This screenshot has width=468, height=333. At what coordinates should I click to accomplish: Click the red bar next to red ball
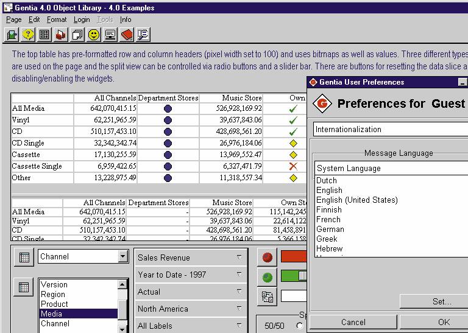point(294,257)
